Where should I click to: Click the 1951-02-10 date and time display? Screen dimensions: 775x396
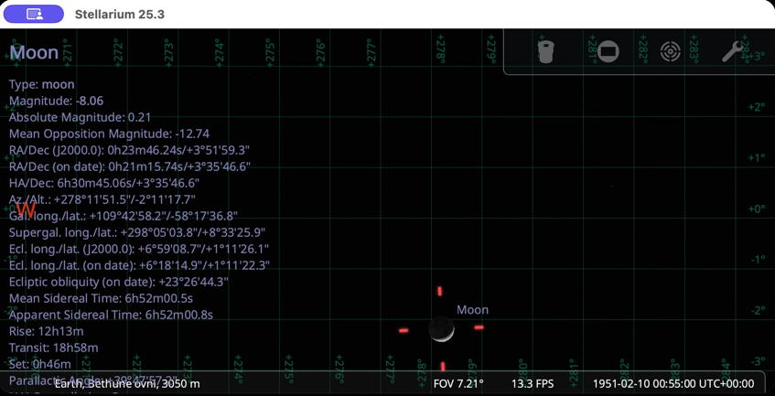(673, 383)
